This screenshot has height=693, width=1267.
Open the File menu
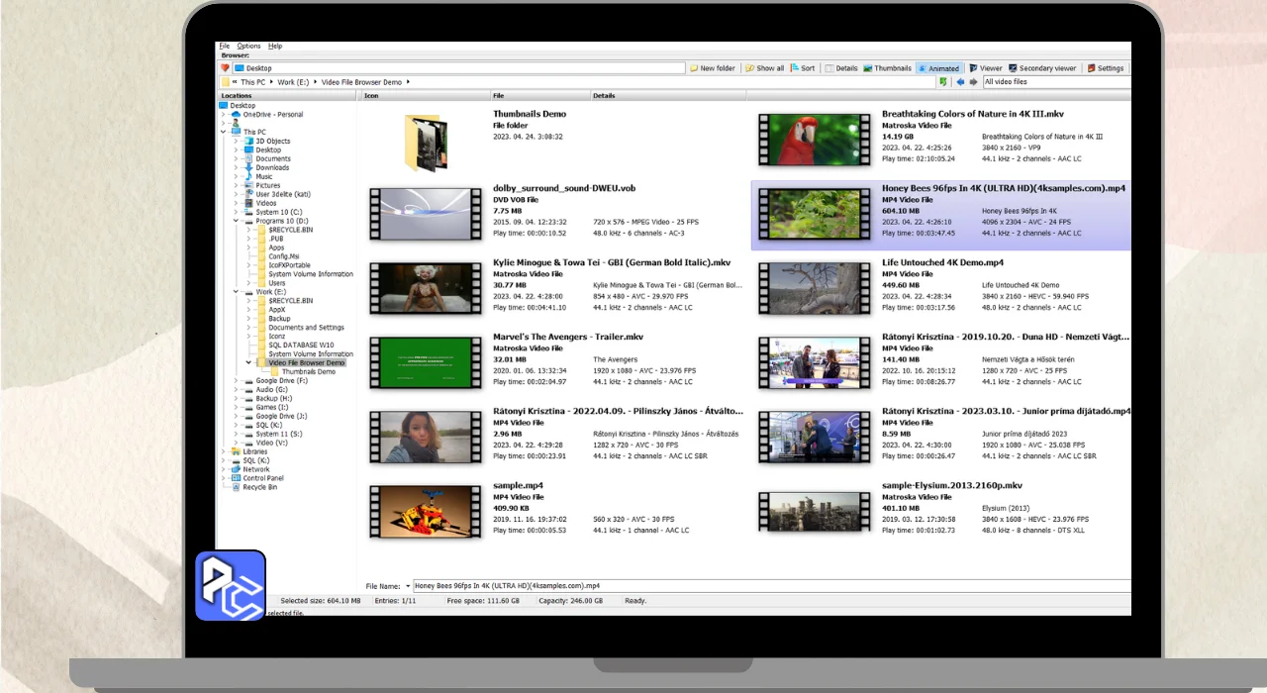224,46
